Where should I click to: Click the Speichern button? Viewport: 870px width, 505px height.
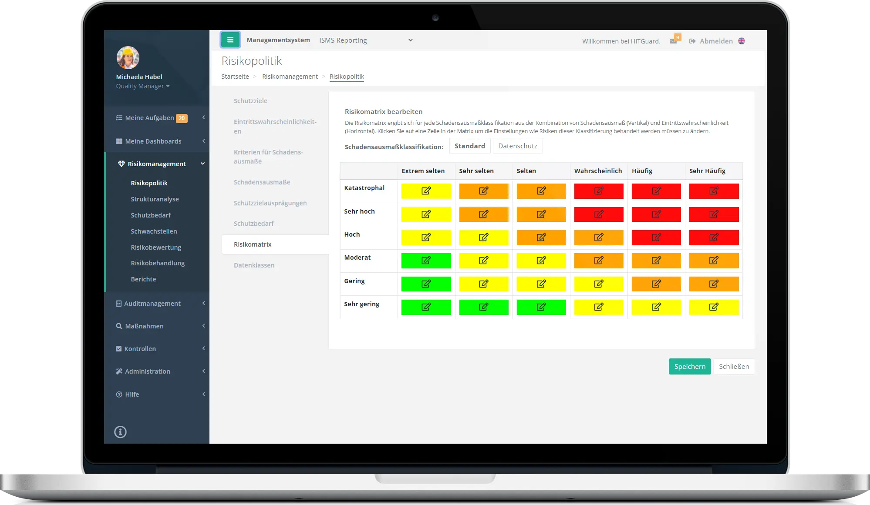689,366
